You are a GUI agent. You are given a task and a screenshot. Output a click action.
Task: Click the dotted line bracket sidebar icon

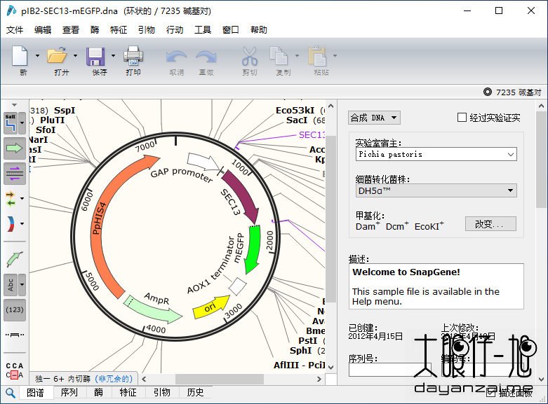coord(15,335)
